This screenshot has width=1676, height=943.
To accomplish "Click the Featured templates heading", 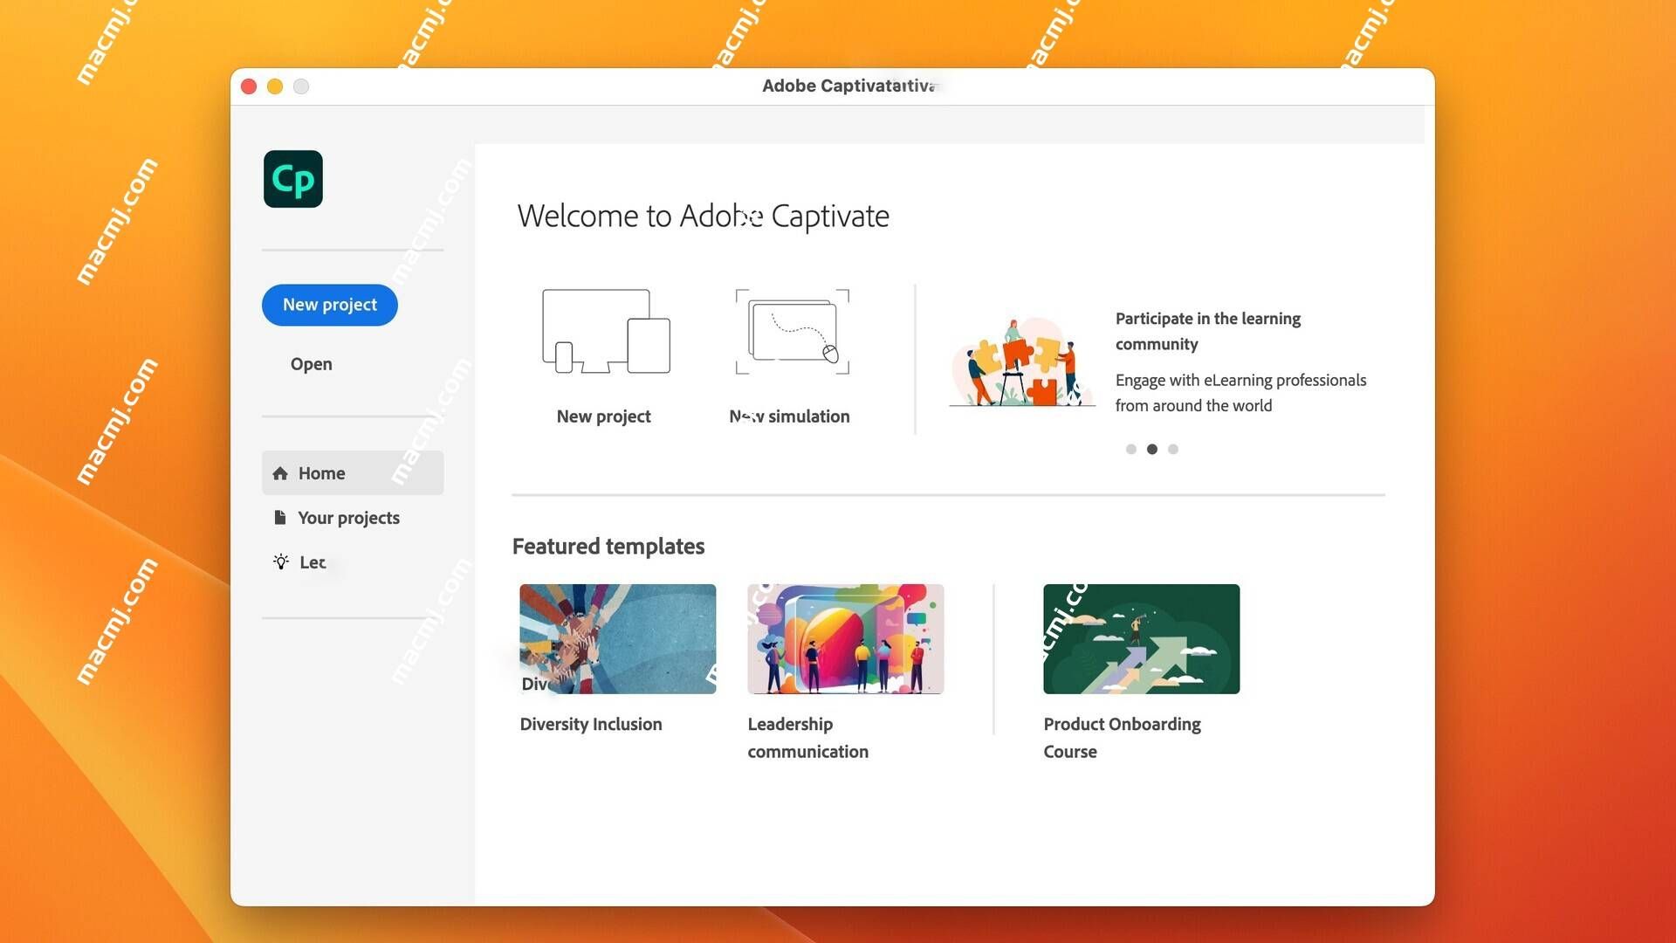I will [608, 547].
